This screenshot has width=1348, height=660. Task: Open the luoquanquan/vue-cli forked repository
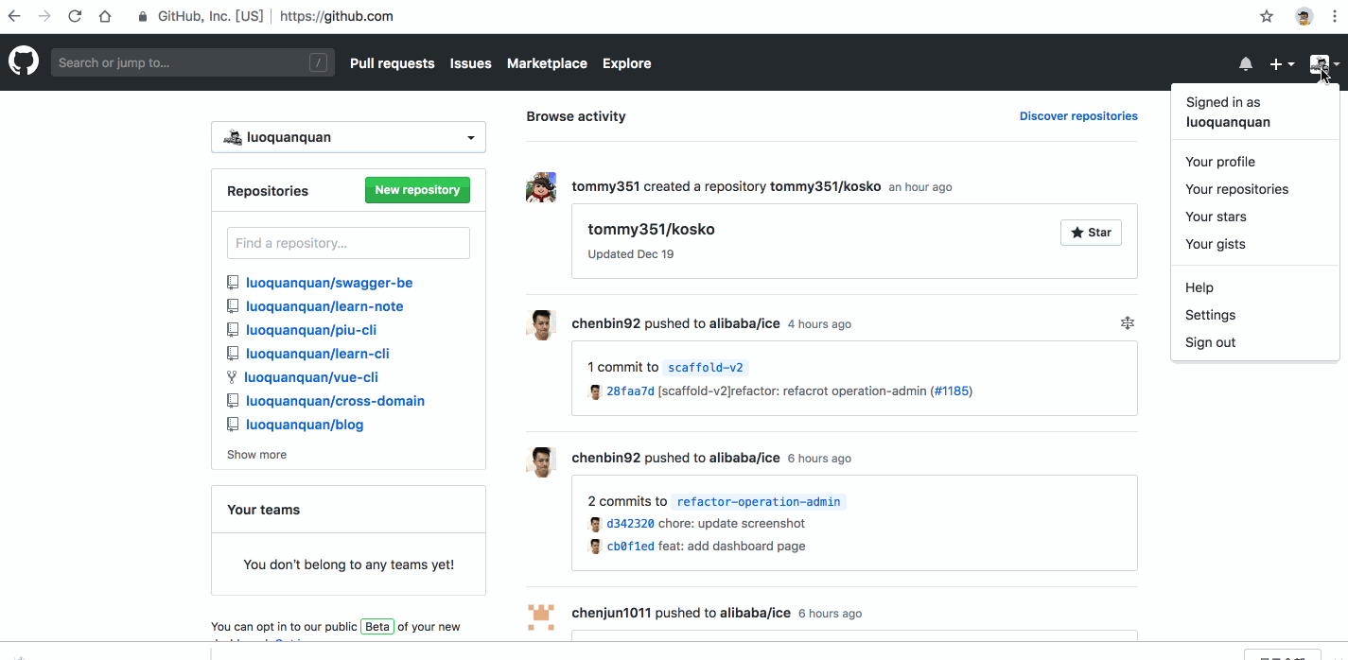point(311,377)
